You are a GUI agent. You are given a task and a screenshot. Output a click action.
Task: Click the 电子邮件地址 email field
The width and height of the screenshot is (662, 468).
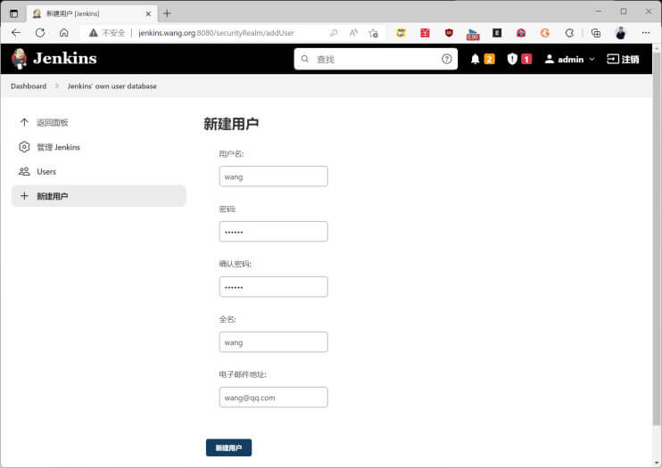(274, 398)
